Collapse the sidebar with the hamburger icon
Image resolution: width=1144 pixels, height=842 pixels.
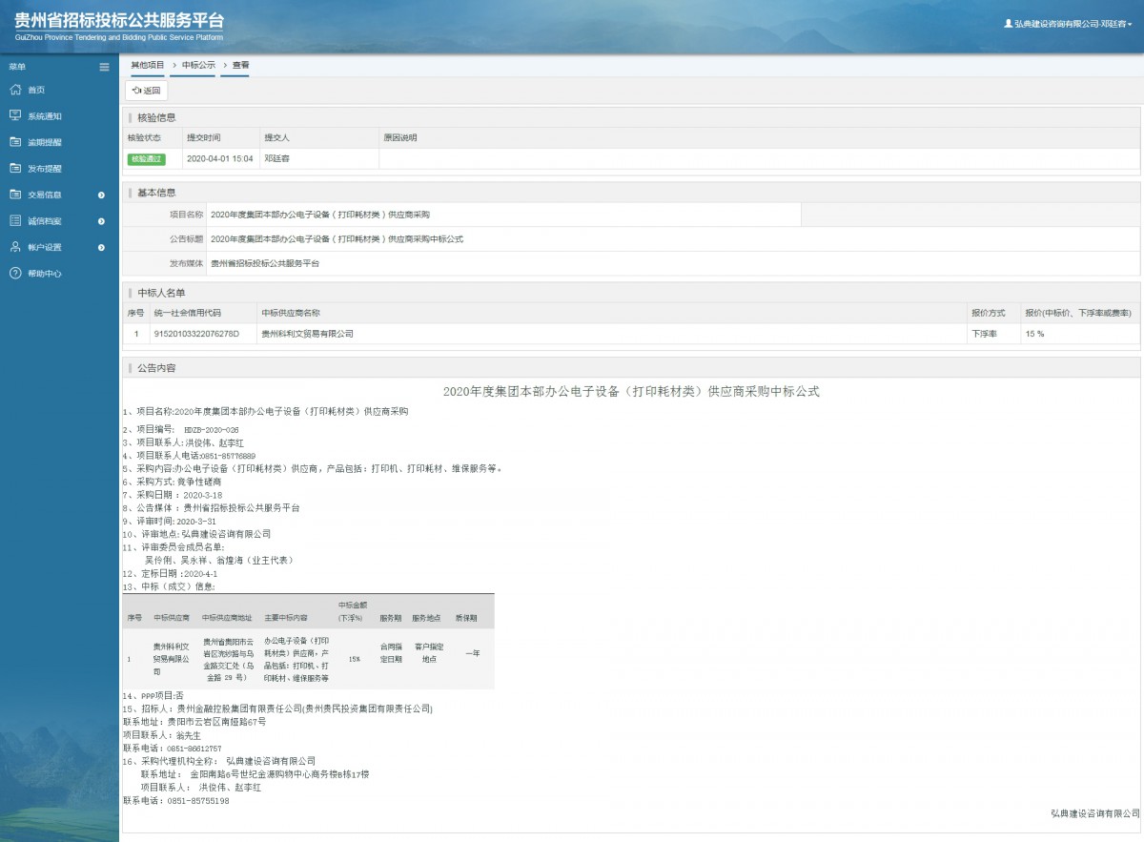pyautogui.click(x=104, y=67)
